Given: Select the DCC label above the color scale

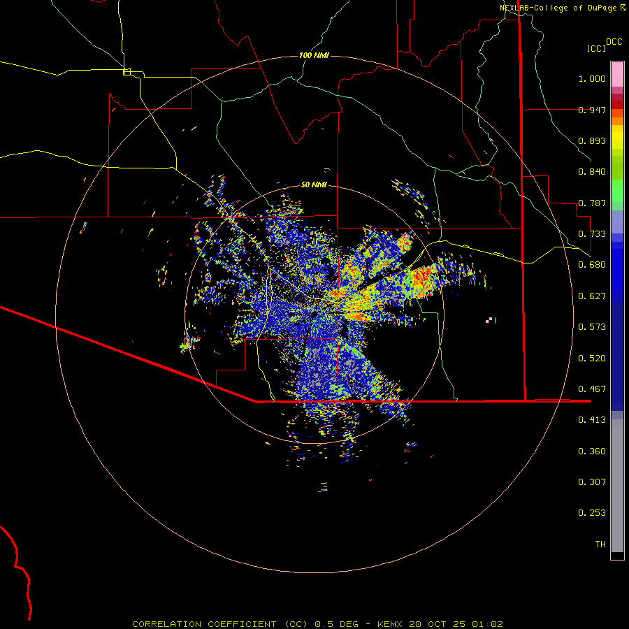Looking at the screenshot, I should 614,42.
